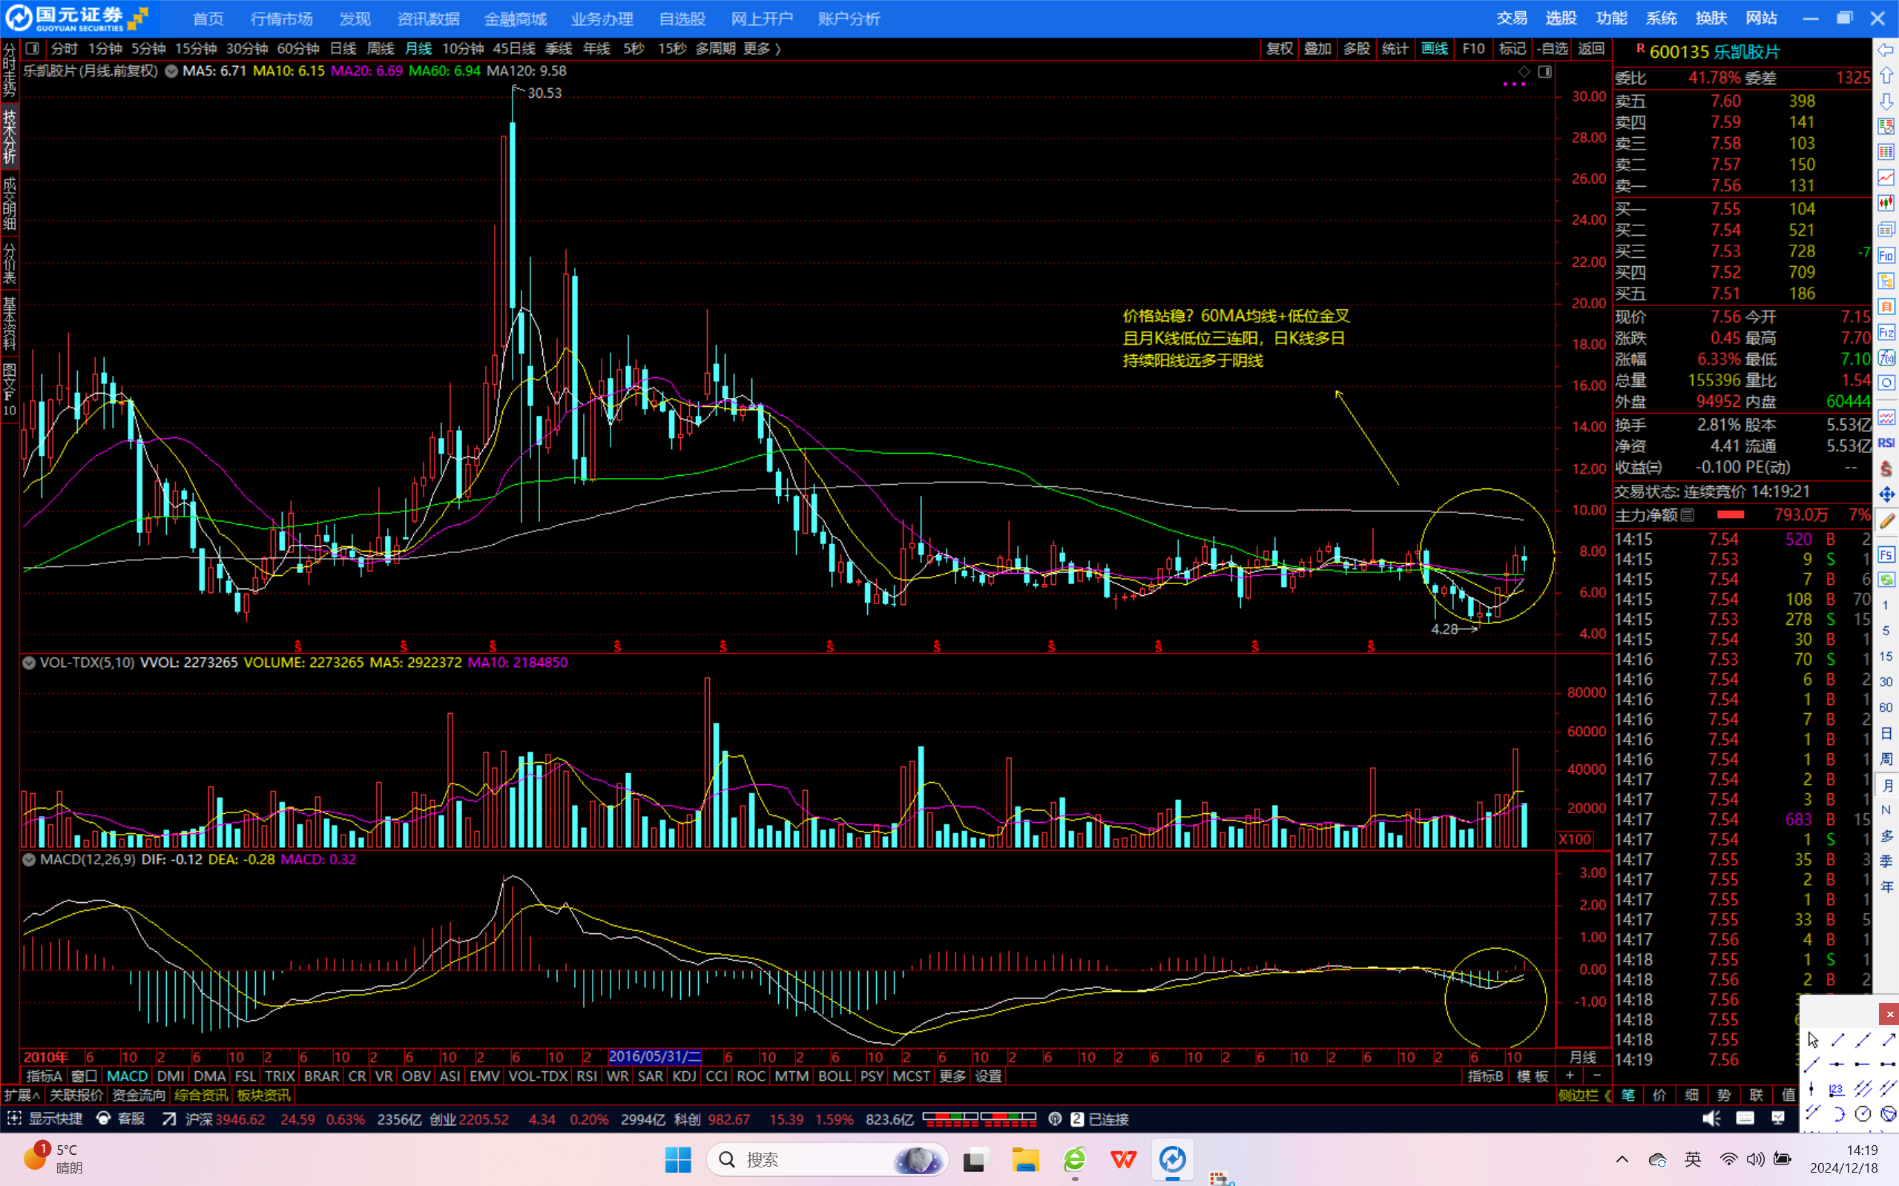Click the 复权 button
The height and width of the screenshot is (1186, 1899).
point(1279,49)
